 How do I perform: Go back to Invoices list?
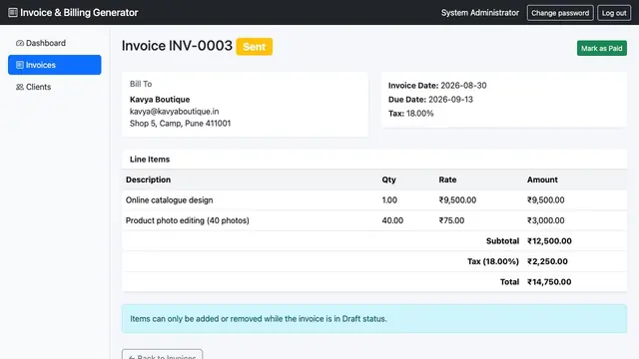point(162,354)
